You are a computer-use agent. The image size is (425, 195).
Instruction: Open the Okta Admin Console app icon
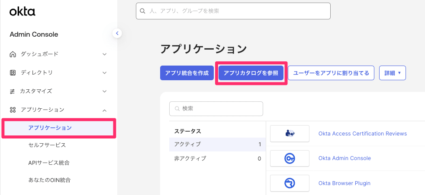tap(290, 158)
